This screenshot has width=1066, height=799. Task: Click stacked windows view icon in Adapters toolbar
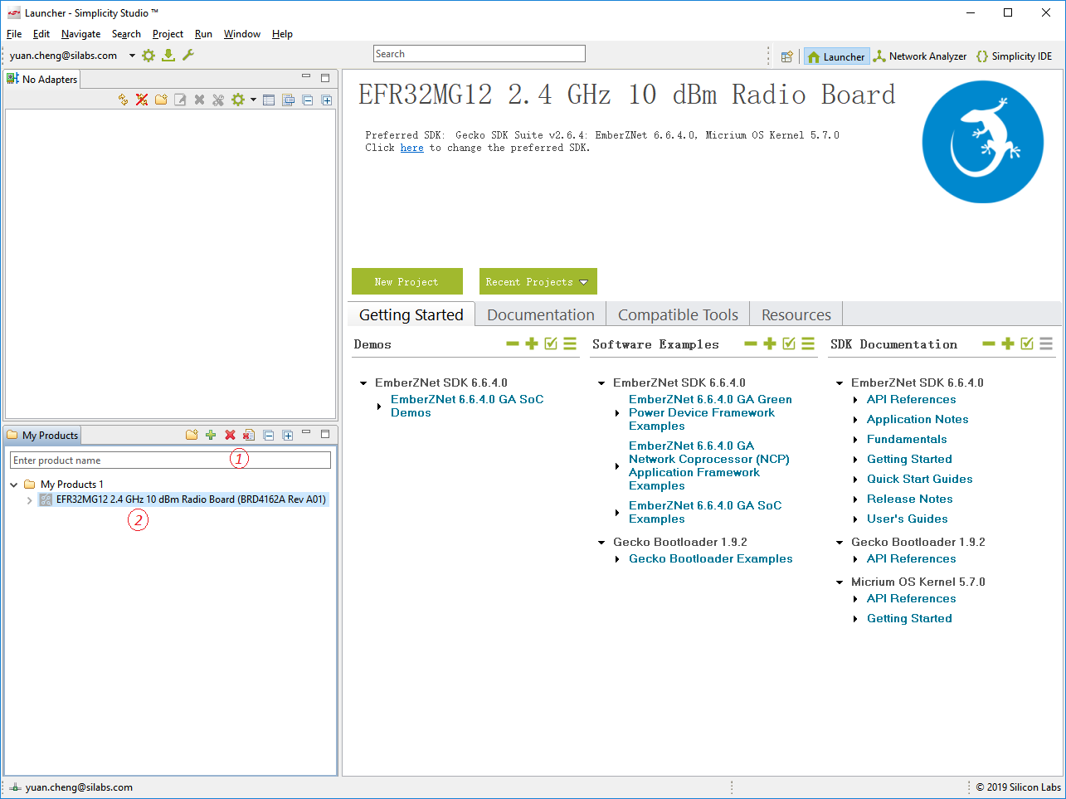[288, 100]
